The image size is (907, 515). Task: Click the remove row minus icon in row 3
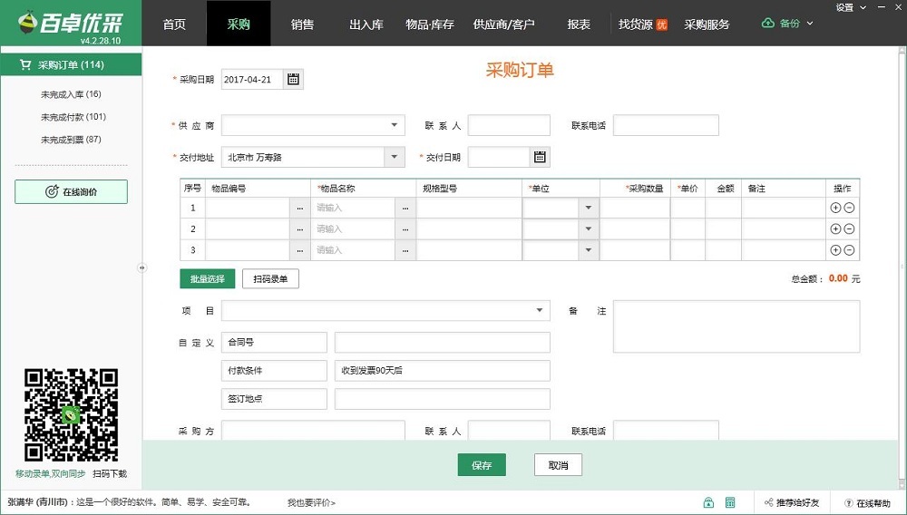pos(849,250)
